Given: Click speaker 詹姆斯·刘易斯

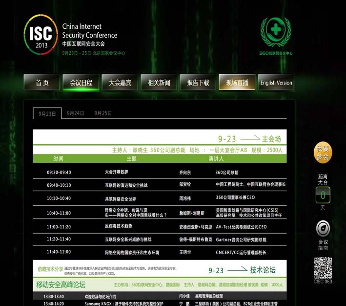Looking at the screenshot, I should click(192, 213).
